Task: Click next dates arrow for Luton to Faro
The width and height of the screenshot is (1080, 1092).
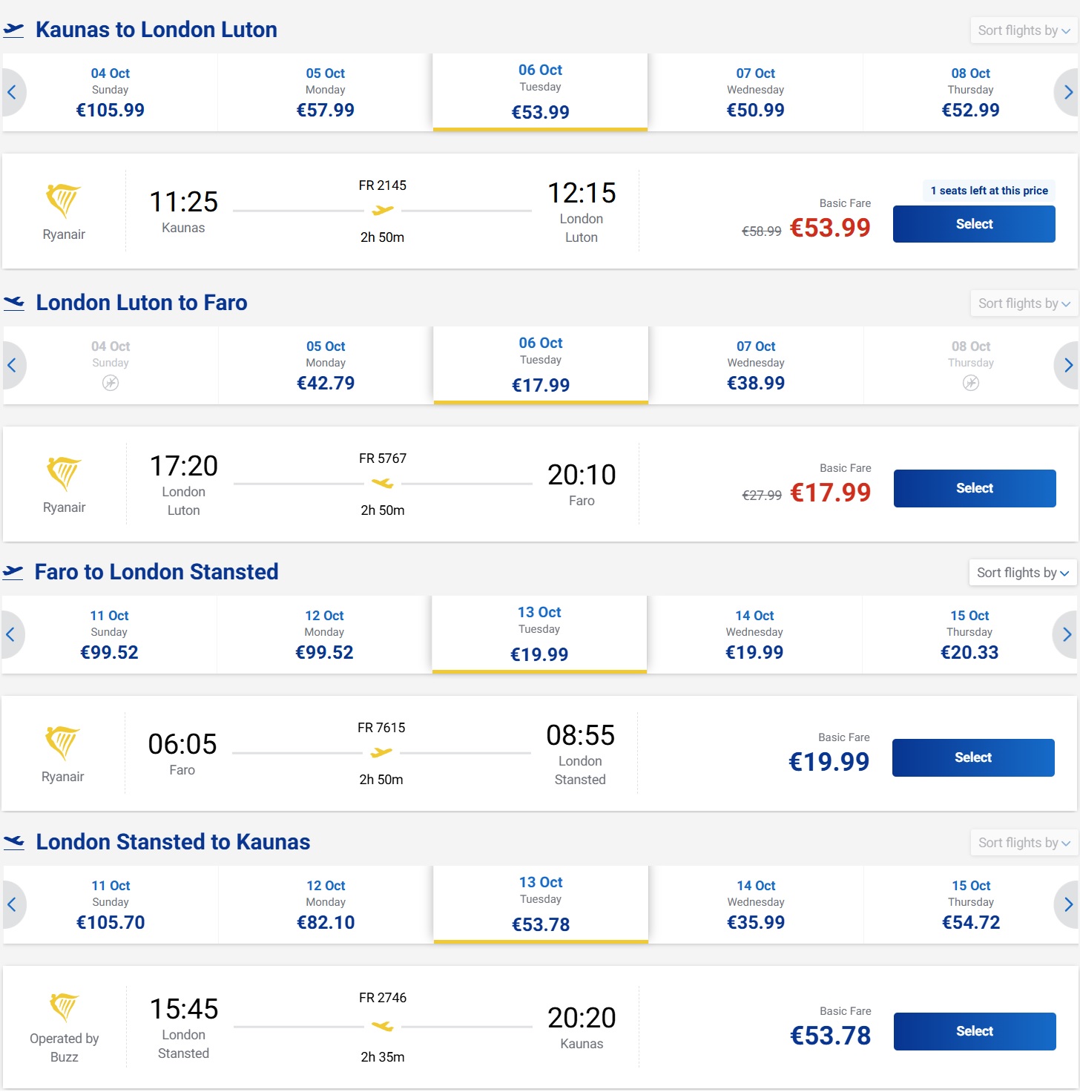Action: coord(1067,365)
